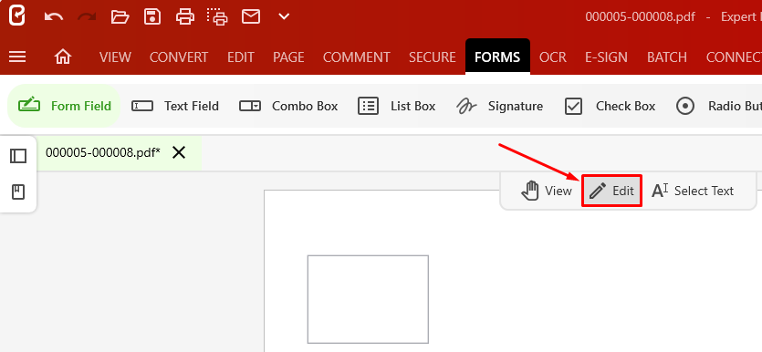Expand the quick access toolbar chevron
The width and height of the screenshot is (762, 352).
pos(284,16)
